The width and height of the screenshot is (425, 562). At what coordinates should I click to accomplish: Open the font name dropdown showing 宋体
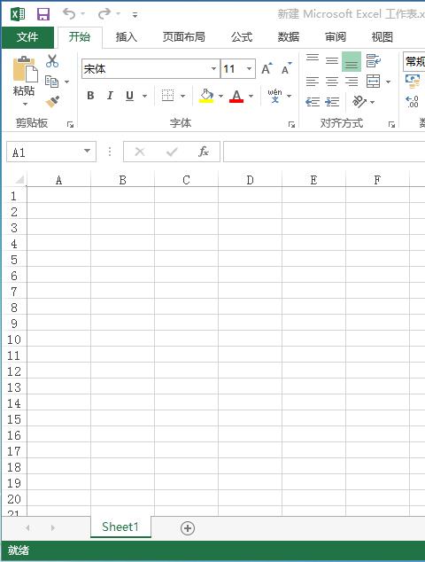pos(213,68)
